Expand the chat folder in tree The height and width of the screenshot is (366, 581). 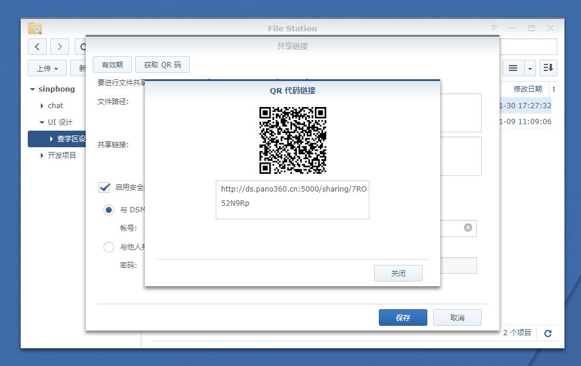point(42,106)
